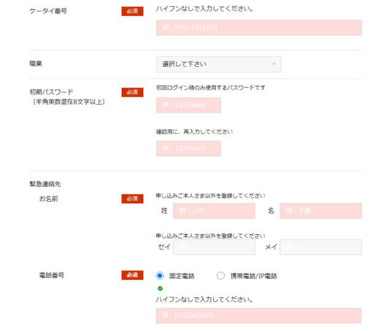The width and height of the screenshot is (392, 331).
Task: Click the 姓 emergency contact input field
Action: click(x=214, y=211)
